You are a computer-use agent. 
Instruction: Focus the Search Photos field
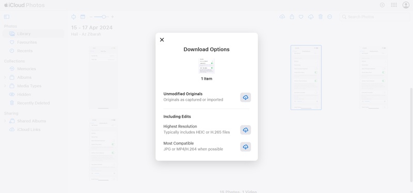click(x=375, y=17)
